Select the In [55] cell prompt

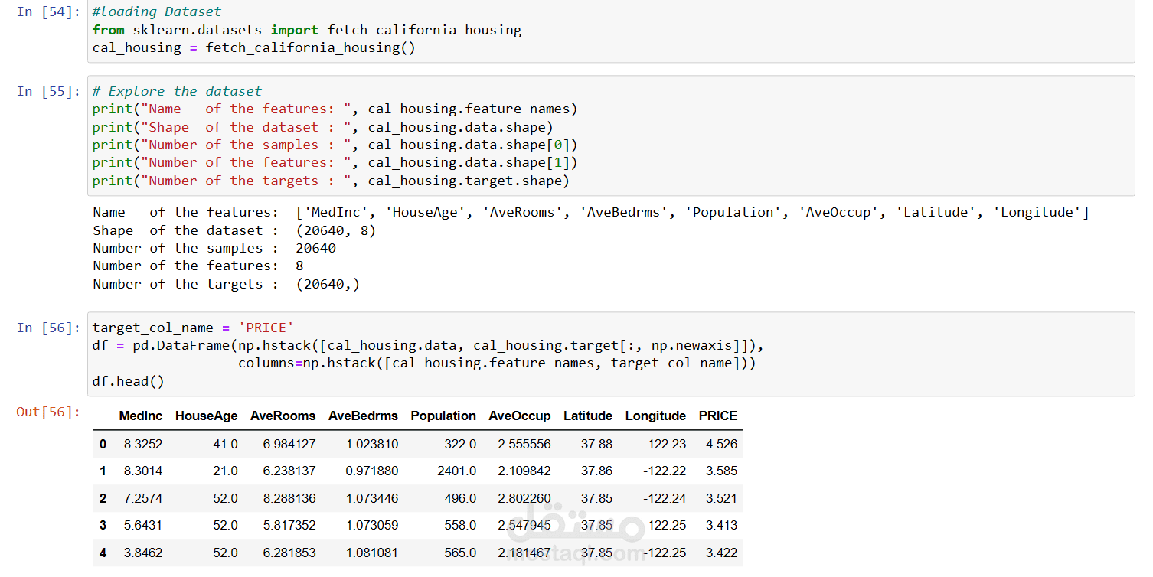coord(48,92)
